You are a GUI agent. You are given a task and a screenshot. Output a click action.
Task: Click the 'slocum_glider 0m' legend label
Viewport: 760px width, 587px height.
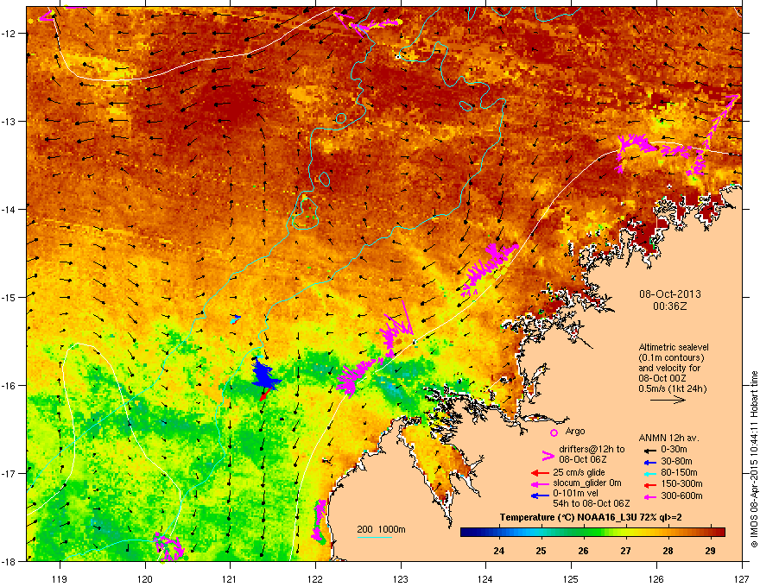click(x=587, y=483)
